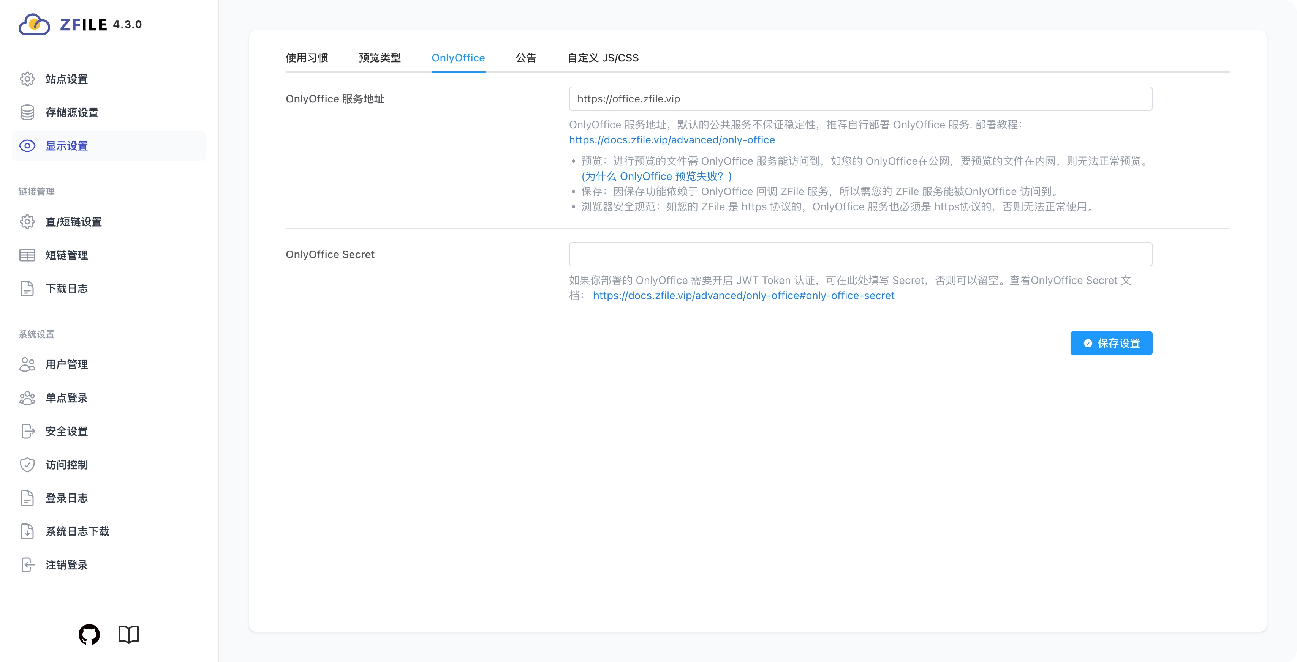
Task: Go to 直/短链设置
Action: click(109, 222)
